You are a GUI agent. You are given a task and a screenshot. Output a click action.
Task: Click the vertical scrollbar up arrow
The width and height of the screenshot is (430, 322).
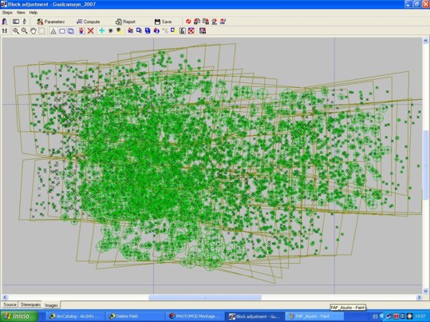(x=426, y=42)
